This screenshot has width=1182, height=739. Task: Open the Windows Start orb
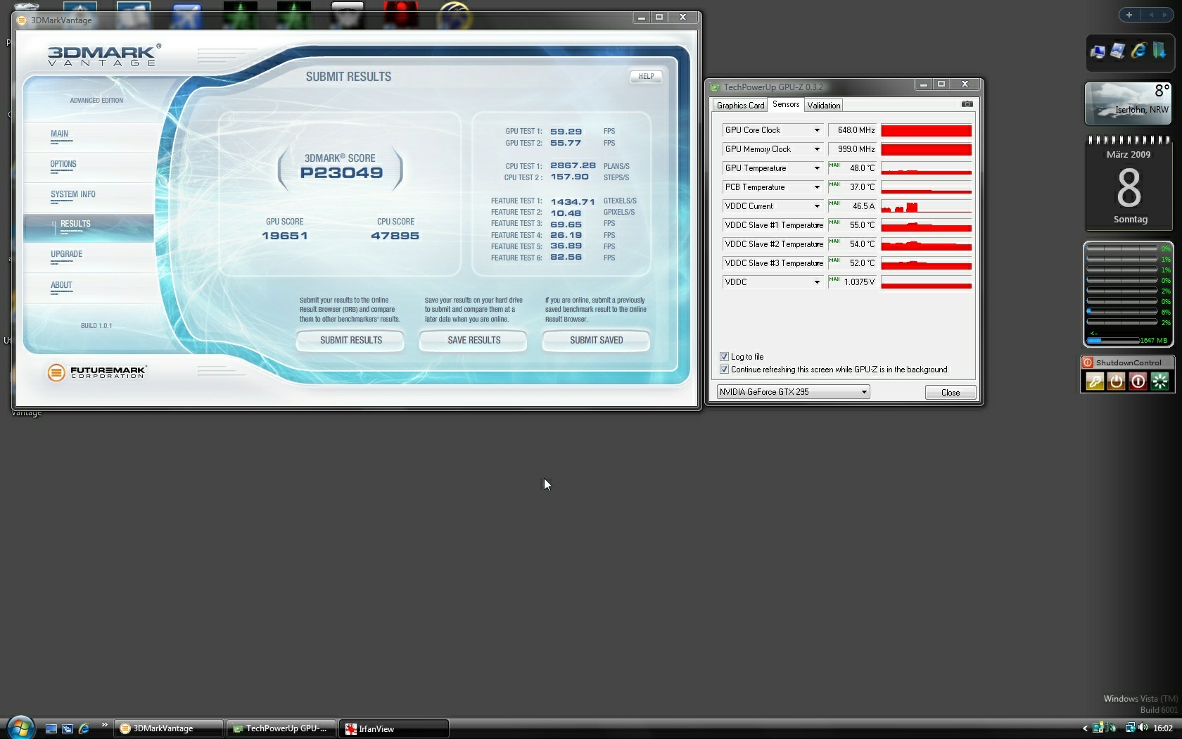[x=20, y=727]
